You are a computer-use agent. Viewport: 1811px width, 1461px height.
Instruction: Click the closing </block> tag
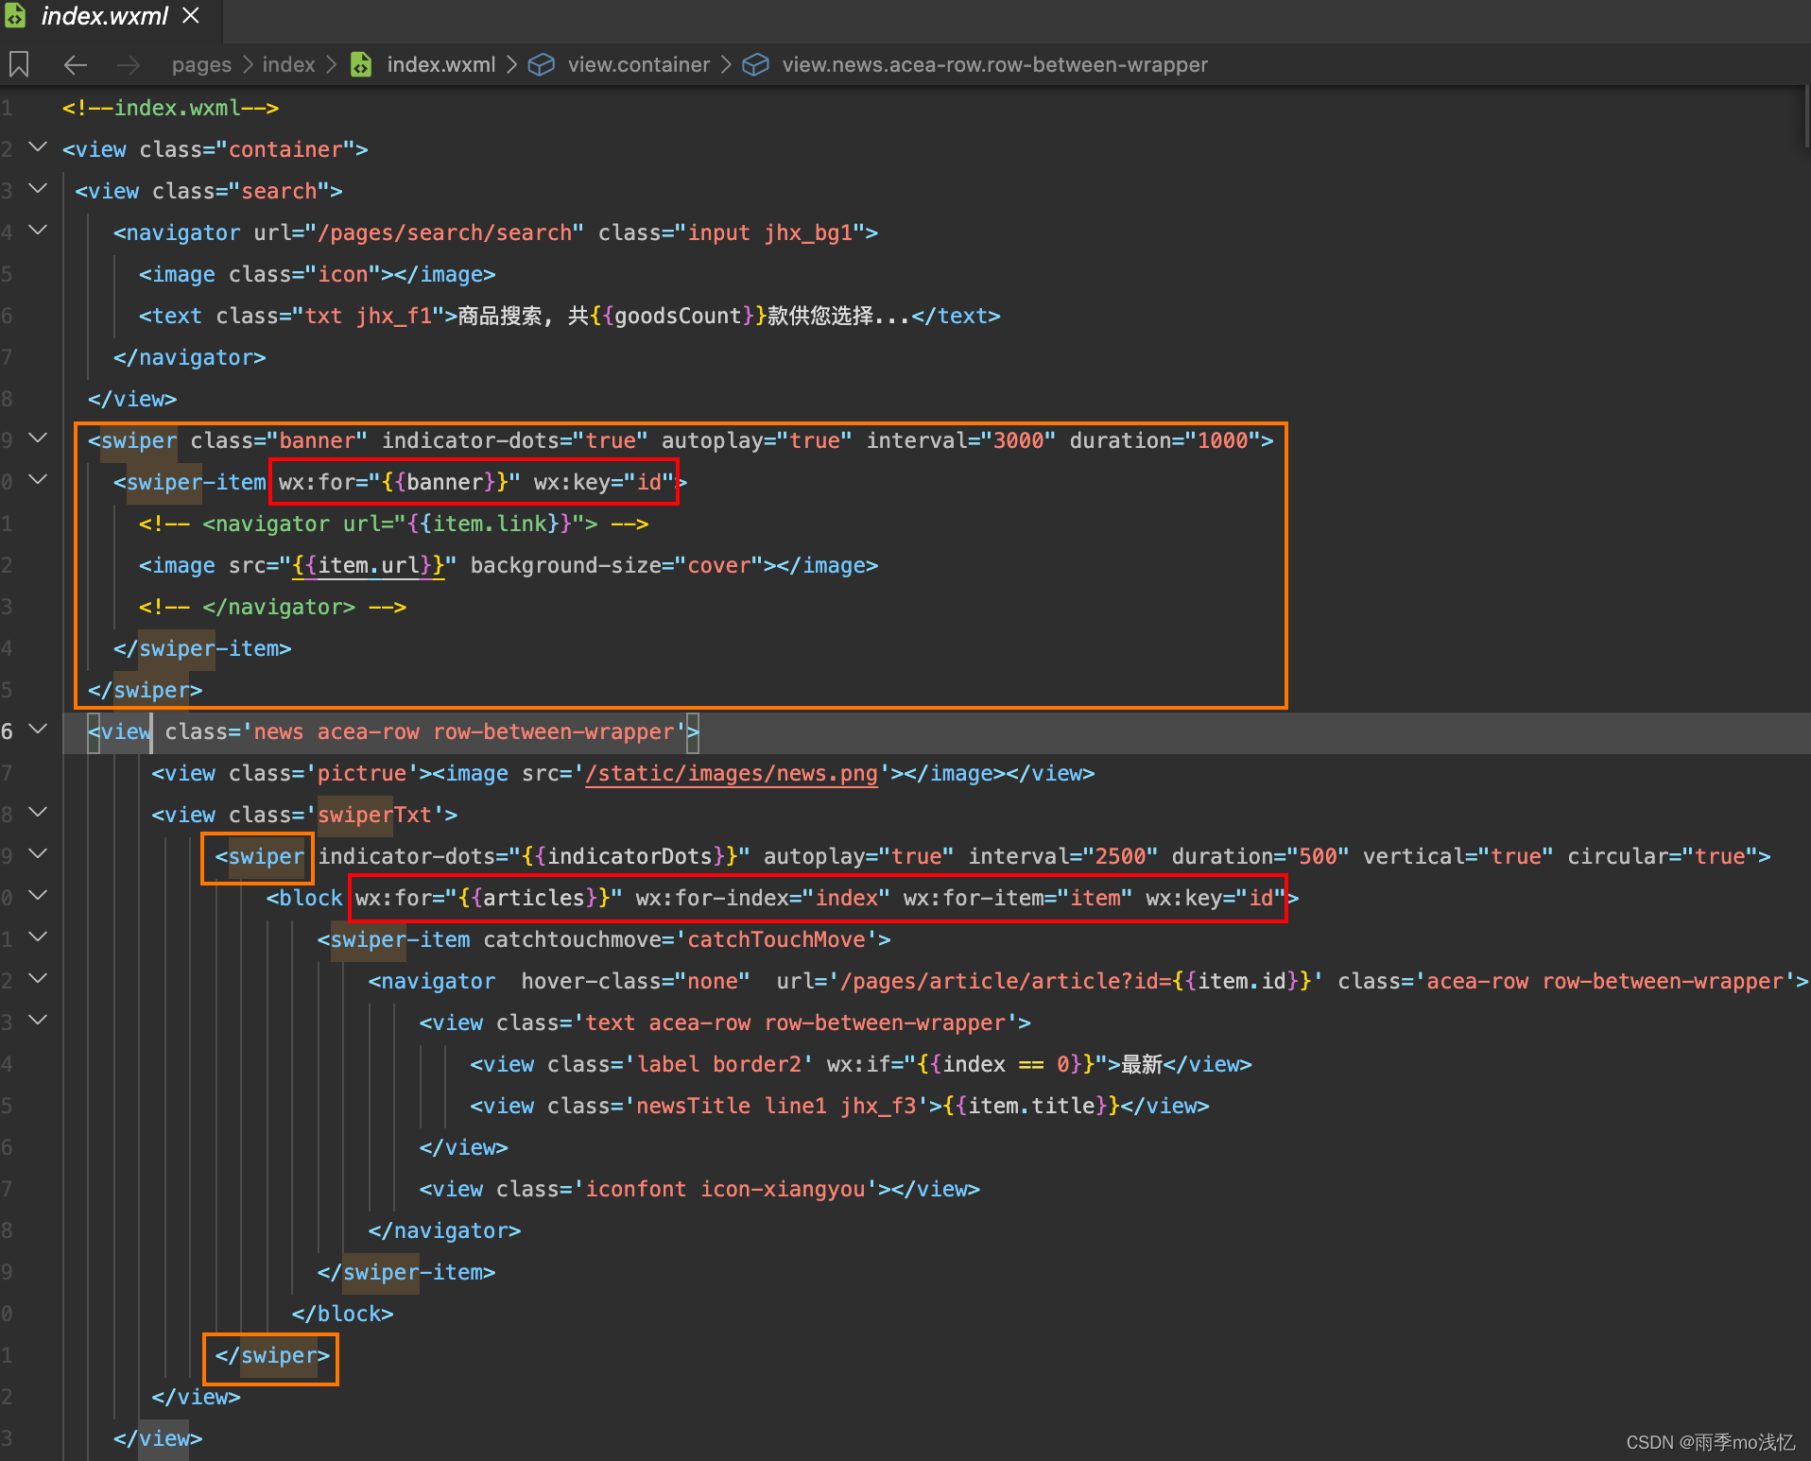click(342, 1314)
